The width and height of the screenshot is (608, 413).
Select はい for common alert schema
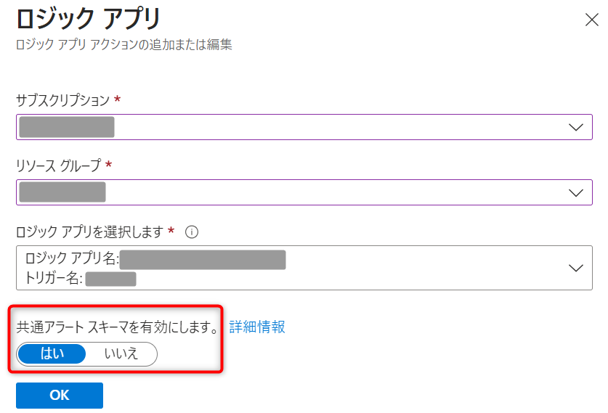tap(52, 353)
